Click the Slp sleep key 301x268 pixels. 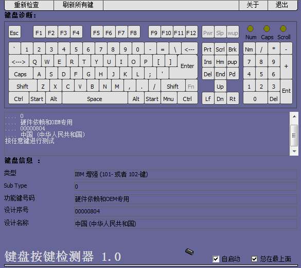click(220, 32)
